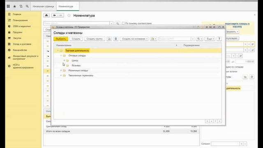This screenshot has height=148, width=263.
Task: Open Склад и доставка section
Action: pos(22,44)
